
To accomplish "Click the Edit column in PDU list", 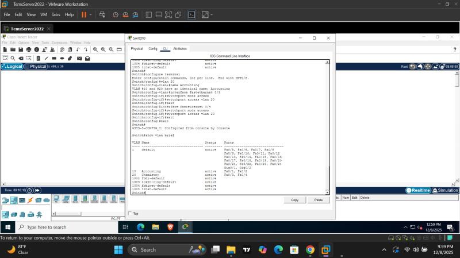I will tap(354, 198).
